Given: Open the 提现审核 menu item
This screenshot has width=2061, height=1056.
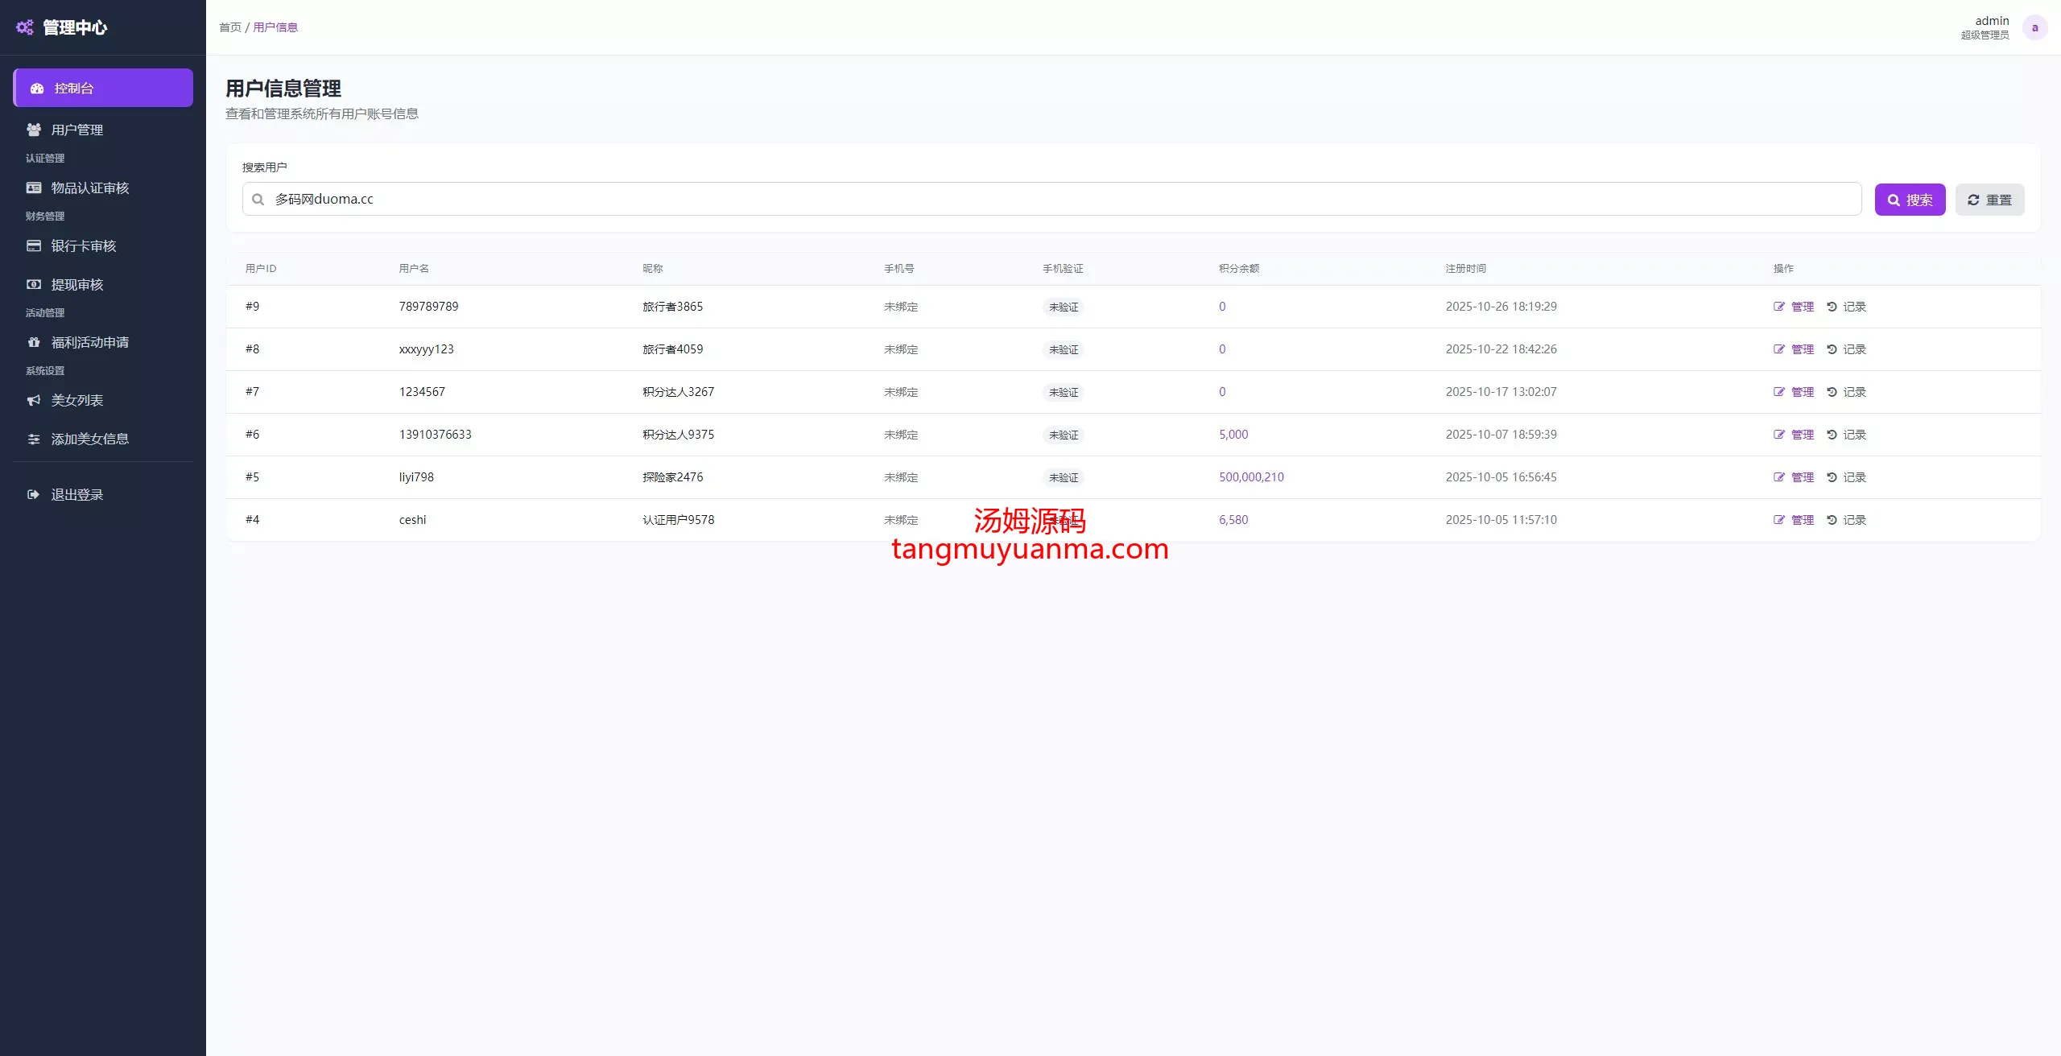Looking at the screenshot, I should pos(77,284).
